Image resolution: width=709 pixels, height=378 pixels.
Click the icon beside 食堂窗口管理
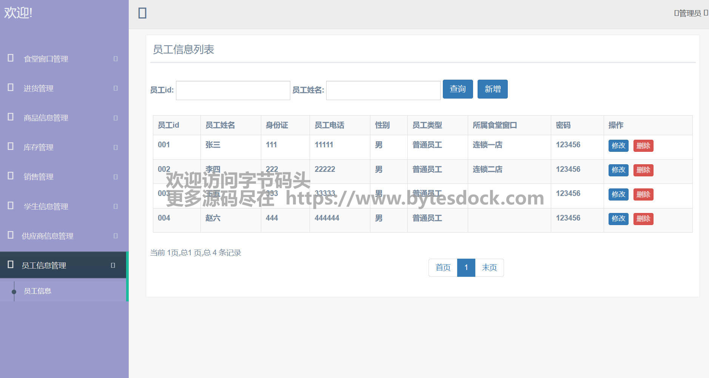point(11,58)
